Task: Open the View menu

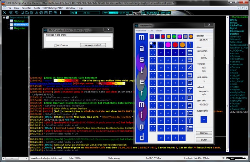Action: pyautogui.click(x=16, y=8)
